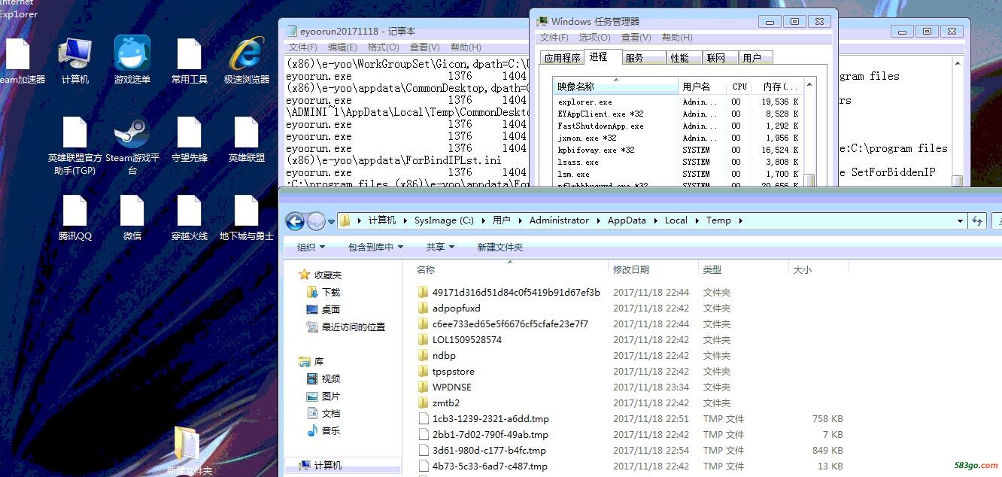Launch 极速浏览器 from the desktop
Screen dimensions: 1002x477
click(247, 61)
